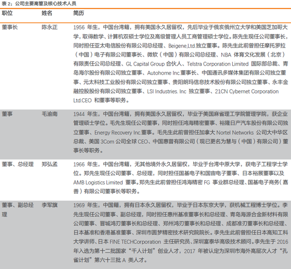Image resolution: width=291 pixels, height=269 pixels.
Task: Click the text Telstra Corporation Limited
Action: (x=217, y=64)
